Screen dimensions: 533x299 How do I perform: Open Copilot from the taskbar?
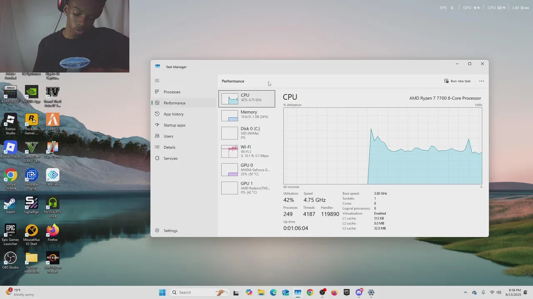click(x=249, y=292)
